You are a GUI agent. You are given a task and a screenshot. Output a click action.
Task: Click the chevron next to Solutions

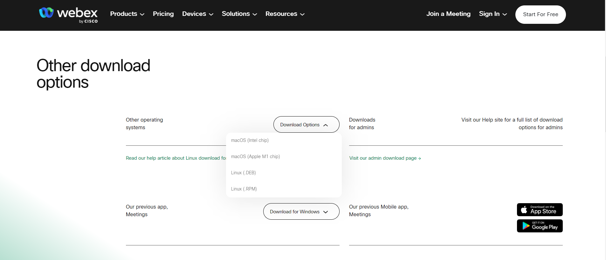pos(255,14)
